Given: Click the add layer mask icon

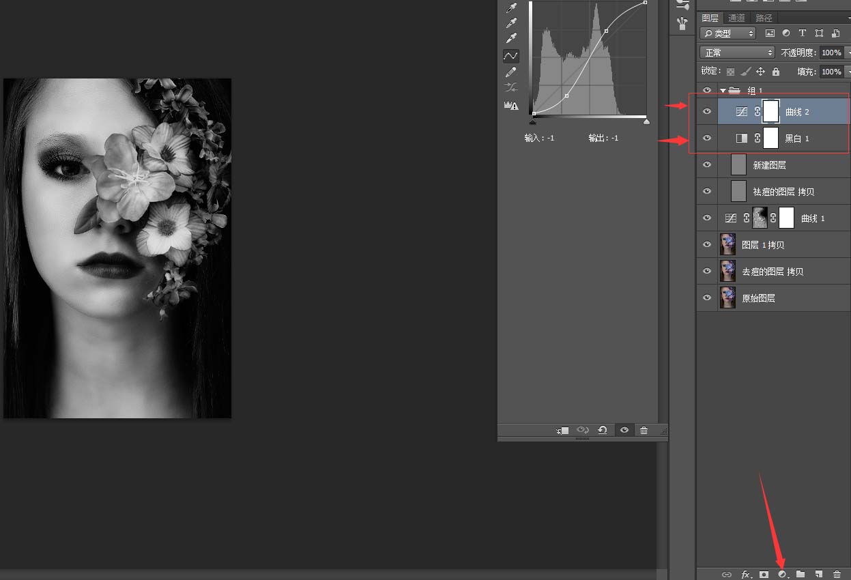Looking at the screenshot, I should 764,575.
